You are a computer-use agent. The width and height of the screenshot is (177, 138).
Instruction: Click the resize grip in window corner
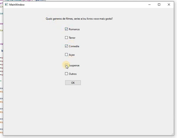tap(172, 134)
